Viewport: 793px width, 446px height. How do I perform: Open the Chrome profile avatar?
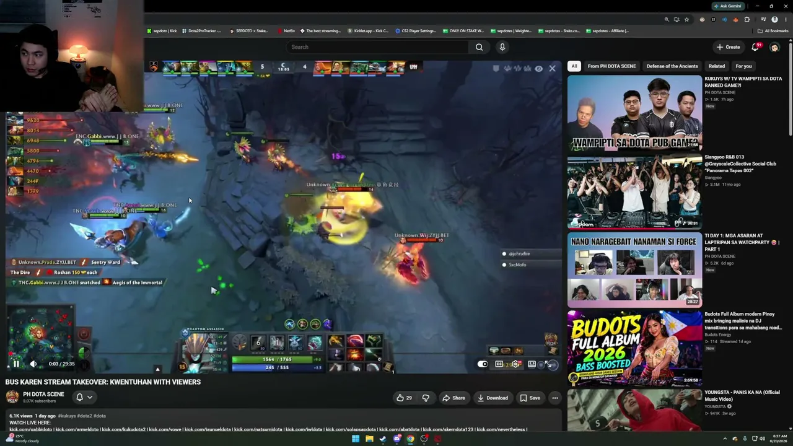click(x=774, y=19)
